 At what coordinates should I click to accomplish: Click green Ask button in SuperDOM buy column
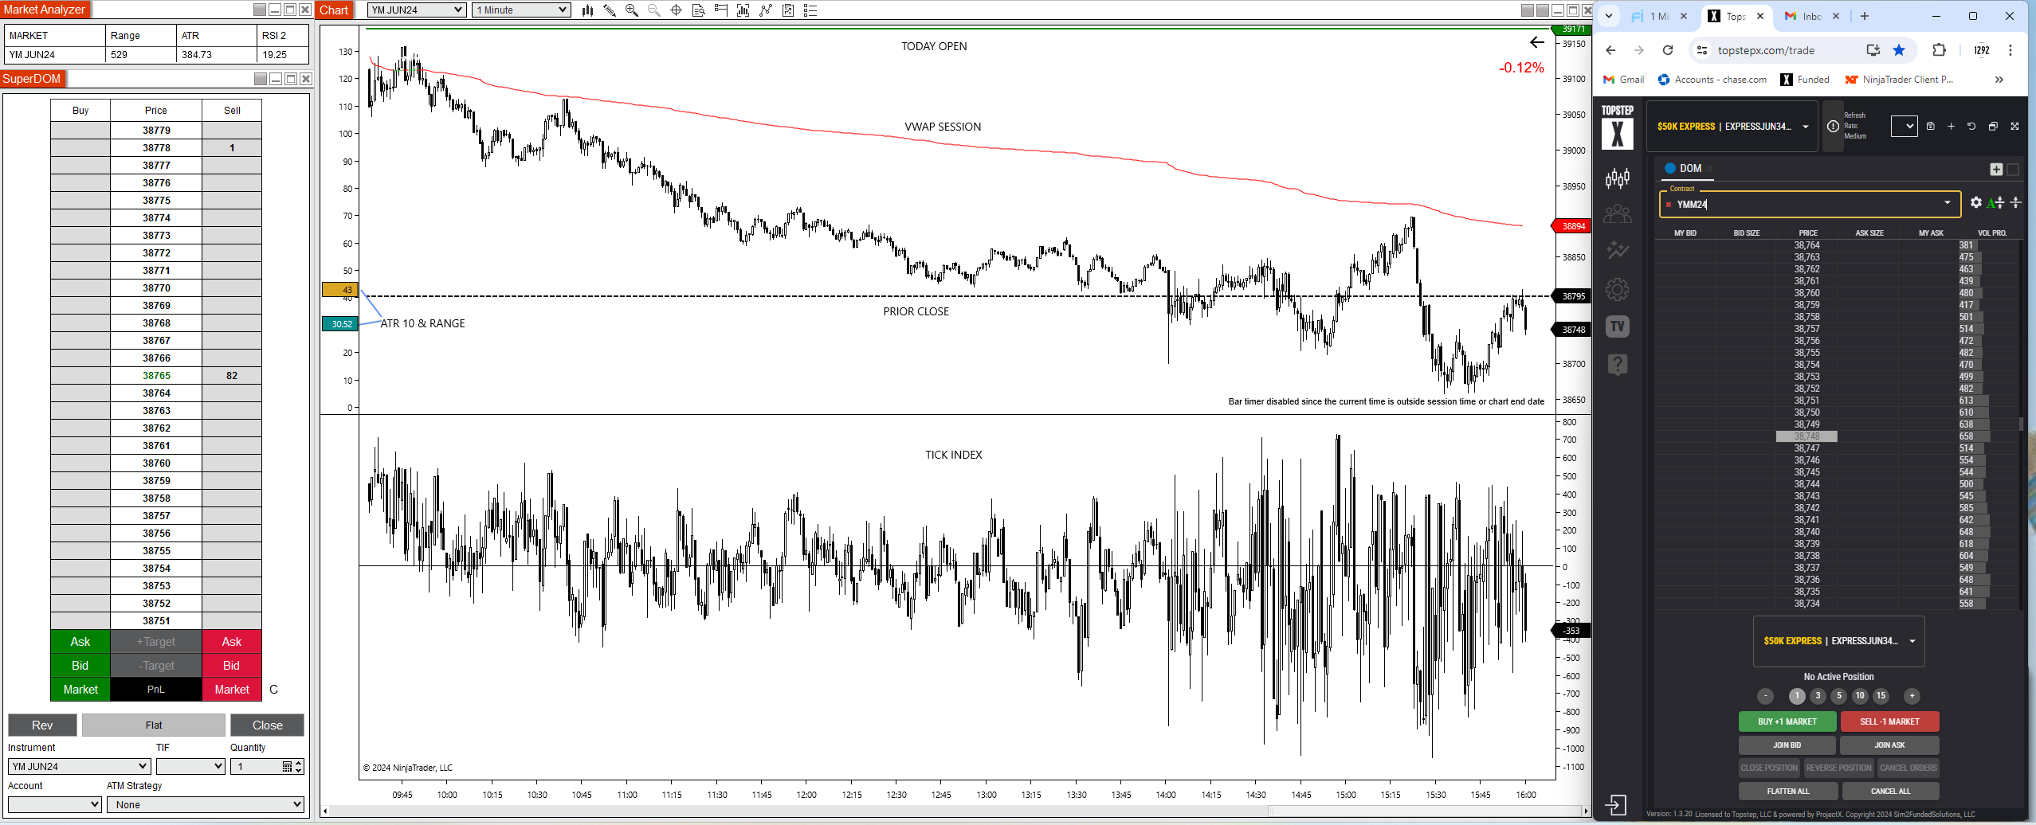[x=80, y=642]
